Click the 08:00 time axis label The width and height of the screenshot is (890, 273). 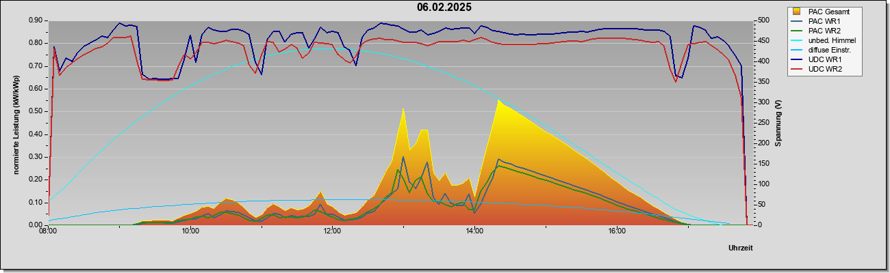[x=48, y=231]
